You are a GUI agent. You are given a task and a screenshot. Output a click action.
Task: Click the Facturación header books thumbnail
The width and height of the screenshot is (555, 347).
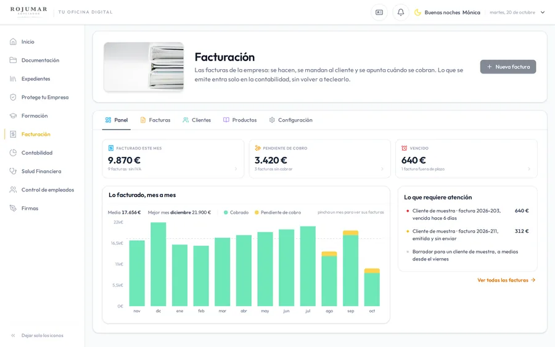[x=144, y=67]
